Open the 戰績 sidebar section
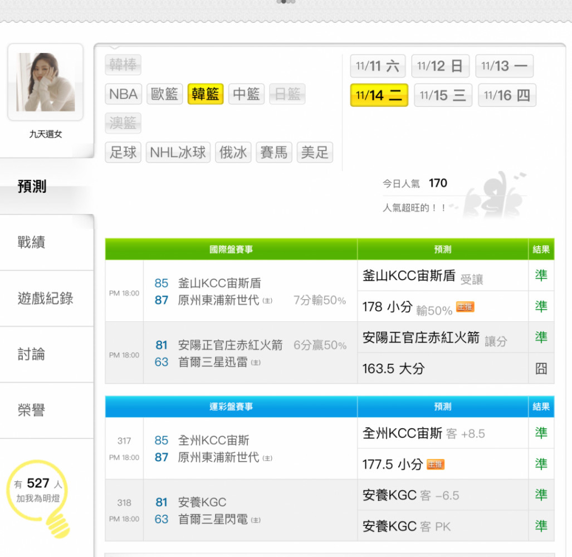This screenshot has height=557, width=572. click(32, 242)
